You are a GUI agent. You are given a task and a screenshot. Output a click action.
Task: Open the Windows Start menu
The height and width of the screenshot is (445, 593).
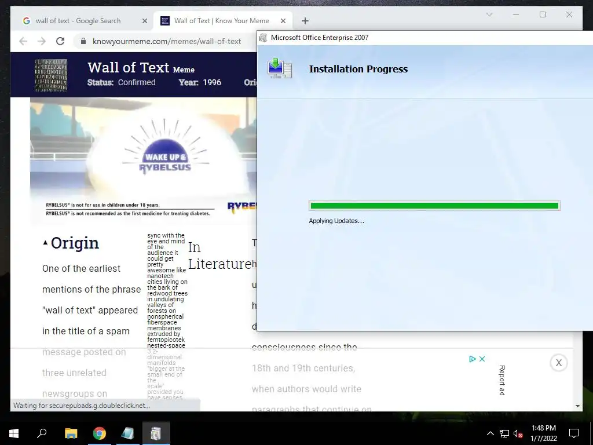pos(14,433)
